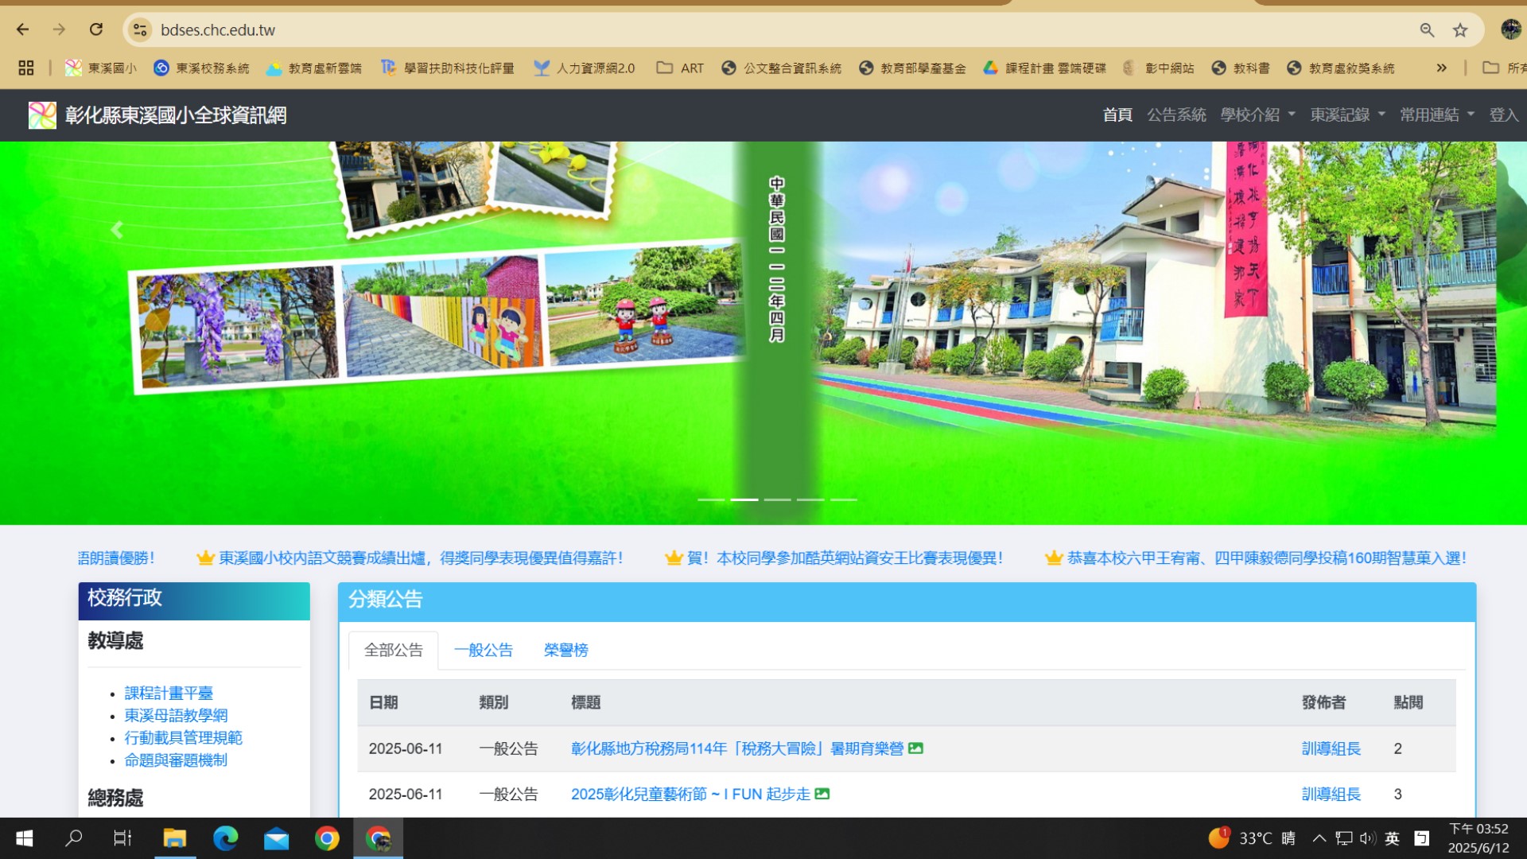Open the site information icon in address bar
1527x859 pixels.
(x=140, y=30)
